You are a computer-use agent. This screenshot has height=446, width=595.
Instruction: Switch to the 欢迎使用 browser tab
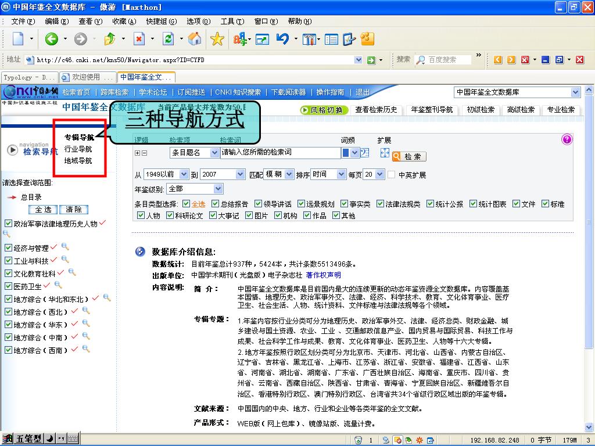tap(88, 77)
